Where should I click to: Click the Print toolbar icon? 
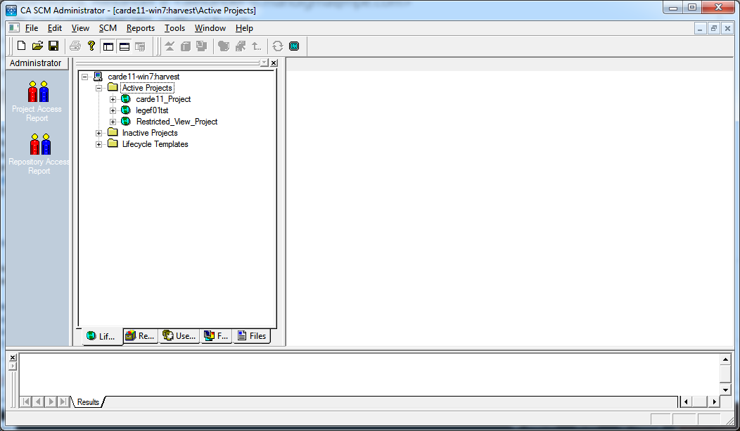(x=75, y=46)
